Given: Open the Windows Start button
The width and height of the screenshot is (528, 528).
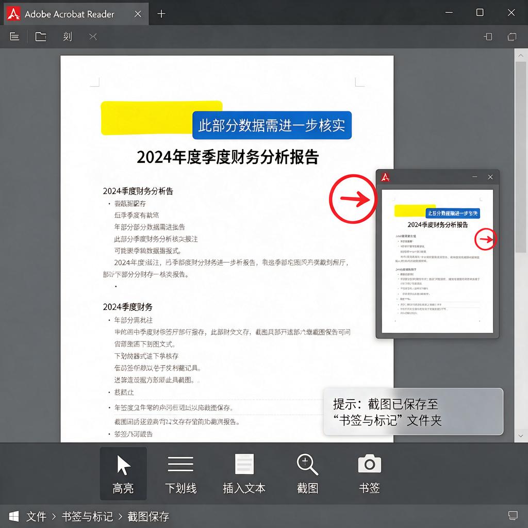Looking at the screenshot, I should (14, 516).
